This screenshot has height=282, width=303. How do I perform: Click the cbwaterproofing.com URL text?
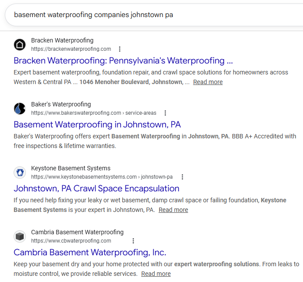pyautogui.click(x=71, y=241)
